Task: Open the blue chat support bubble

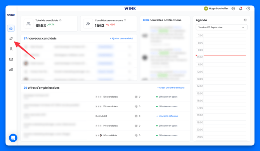Action: click(x=13, y=138)
